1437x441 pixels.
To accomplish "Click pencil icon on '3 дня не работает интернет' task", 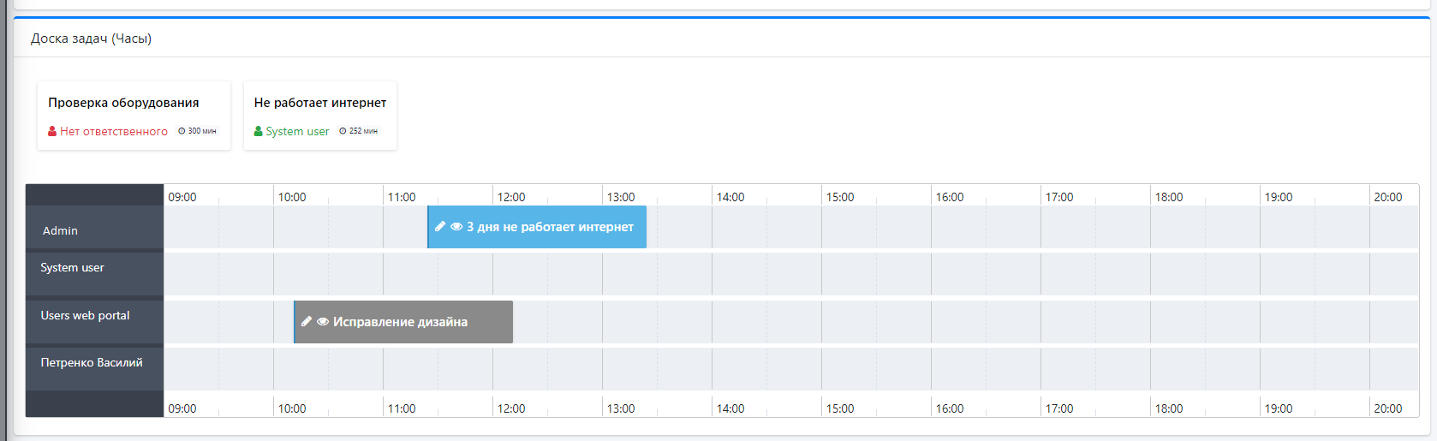I will pyautogui.click(x=440, y=227).
